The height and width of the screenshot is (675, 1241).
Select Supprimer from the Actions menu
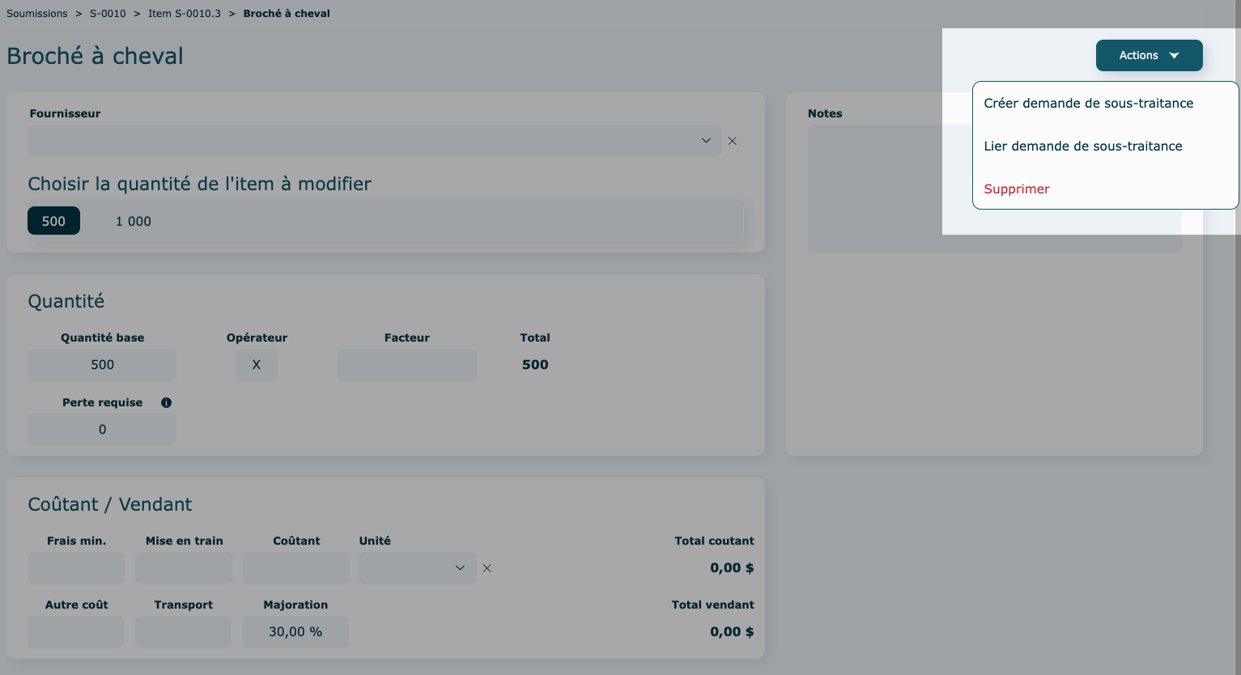(x=1016, y=189)
